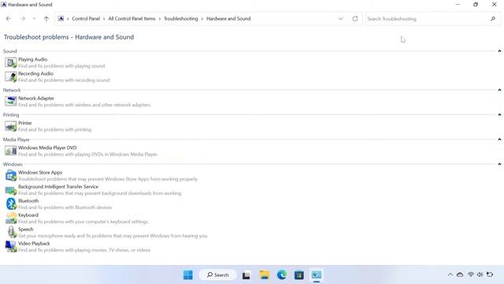Screen dimensions: 504x284
Task: Click the Windows section heading
Action: 13,164
